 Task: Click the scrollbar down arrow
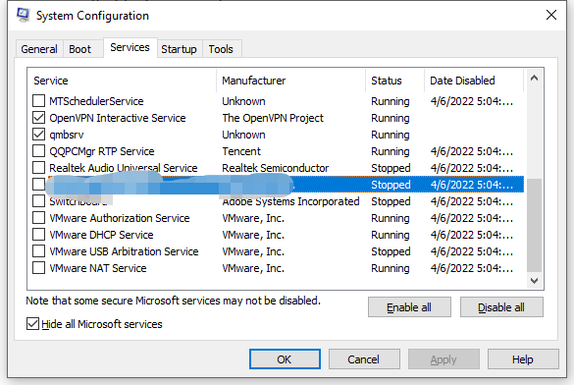pyautogui.click(x=534, y=281)
